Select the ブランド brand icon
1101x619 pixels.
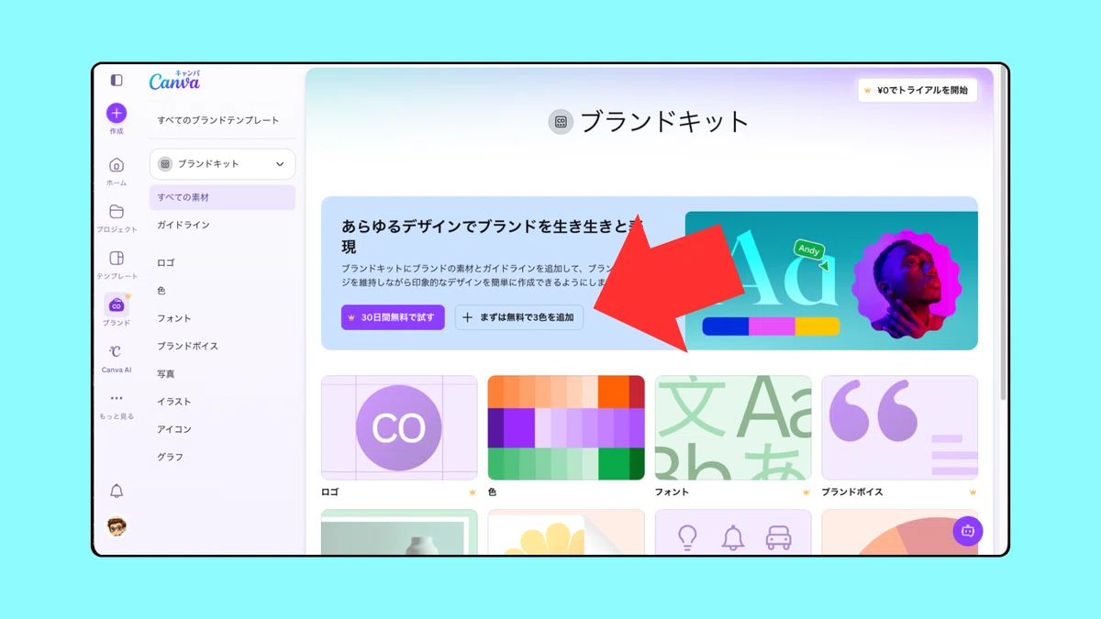coord(117,305)
